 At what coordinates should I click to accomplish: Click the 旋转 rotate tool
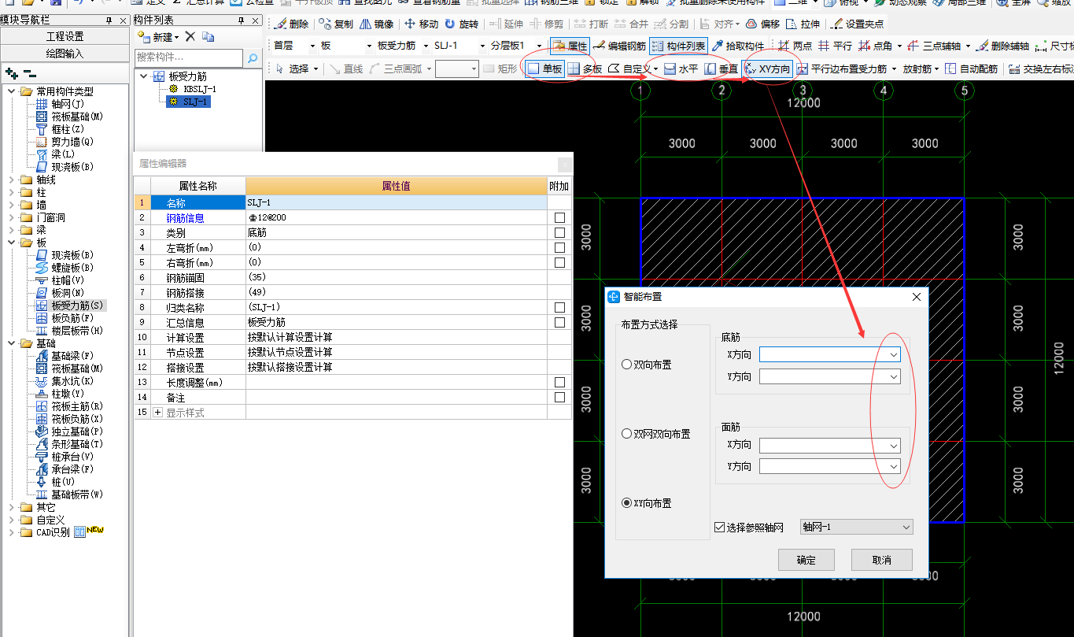coord(461,24)
